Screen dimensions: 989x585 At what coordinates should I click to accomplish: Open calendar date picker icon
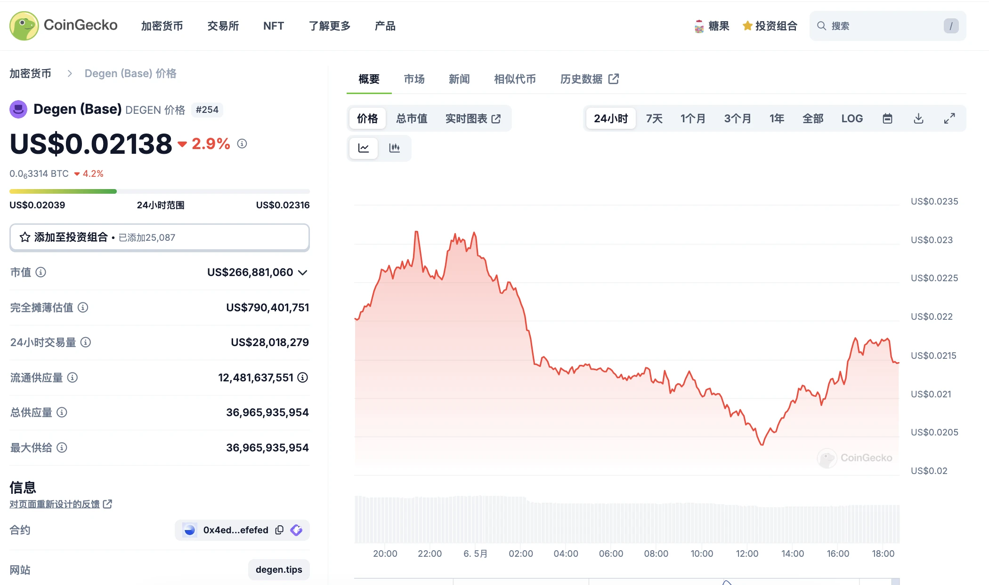pos(887,117)
